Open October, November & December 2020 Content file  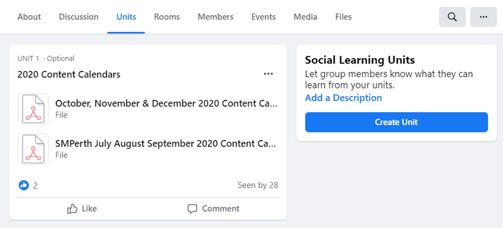166,103
